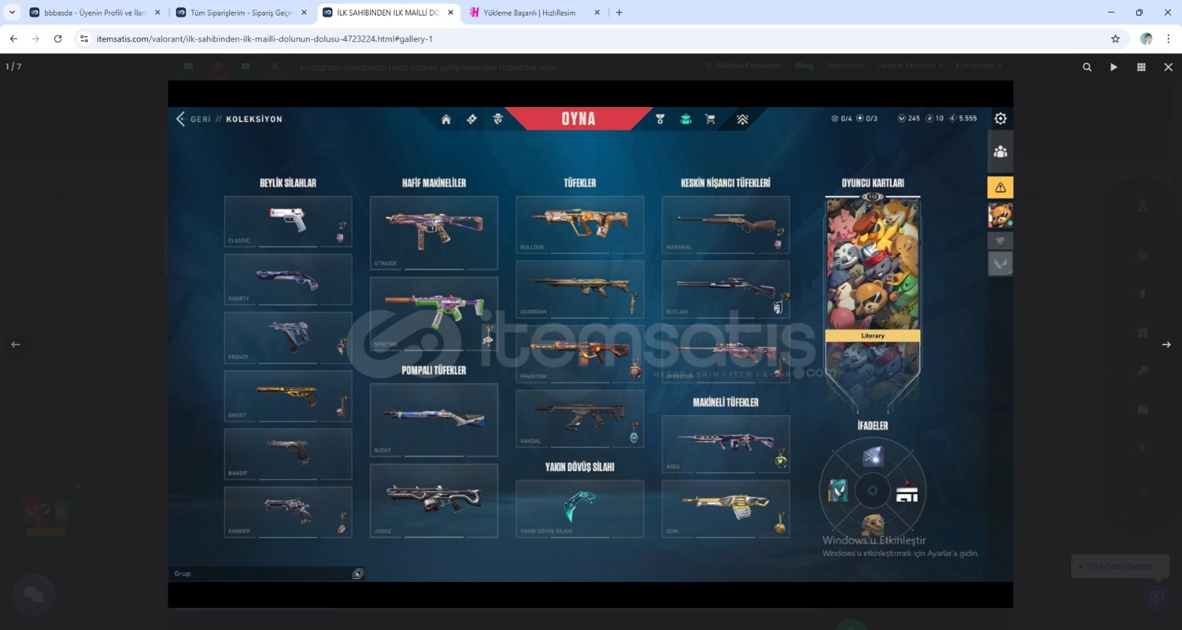This screenshot has height=630, width=1182.
Task: Click the GERİ back arrow in the game image
Action: (181, 118)
